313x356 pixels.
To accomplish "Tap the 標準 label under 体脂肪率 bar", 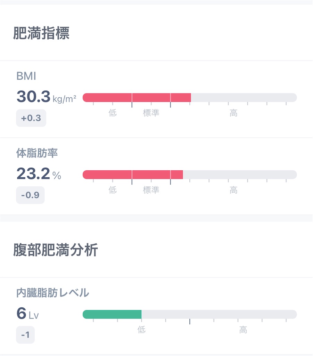I will point(151,190).
